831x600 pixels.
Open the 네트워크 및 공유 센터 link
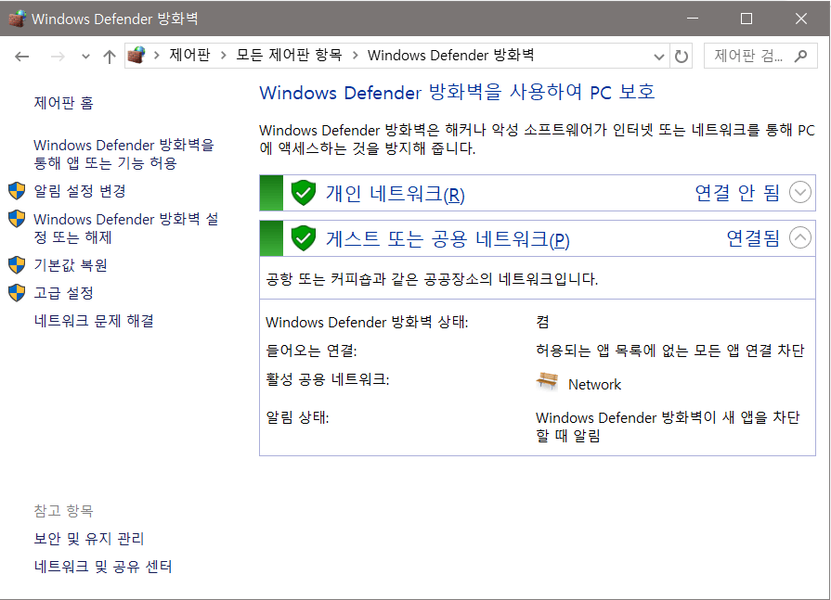point(103,567)
